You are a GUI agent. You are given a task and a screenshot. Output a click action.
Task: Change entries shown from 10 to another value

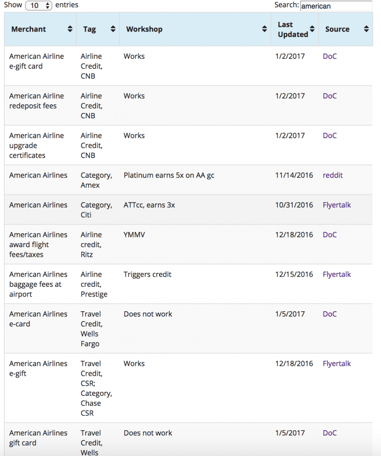[x=37, y=5]
